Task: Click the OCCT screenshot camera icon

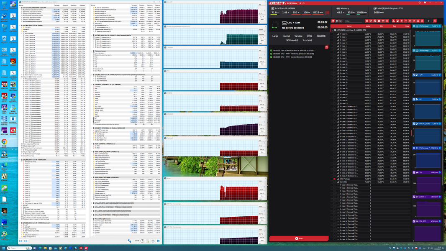Action: pyautogui.click(x=425, y=3)
